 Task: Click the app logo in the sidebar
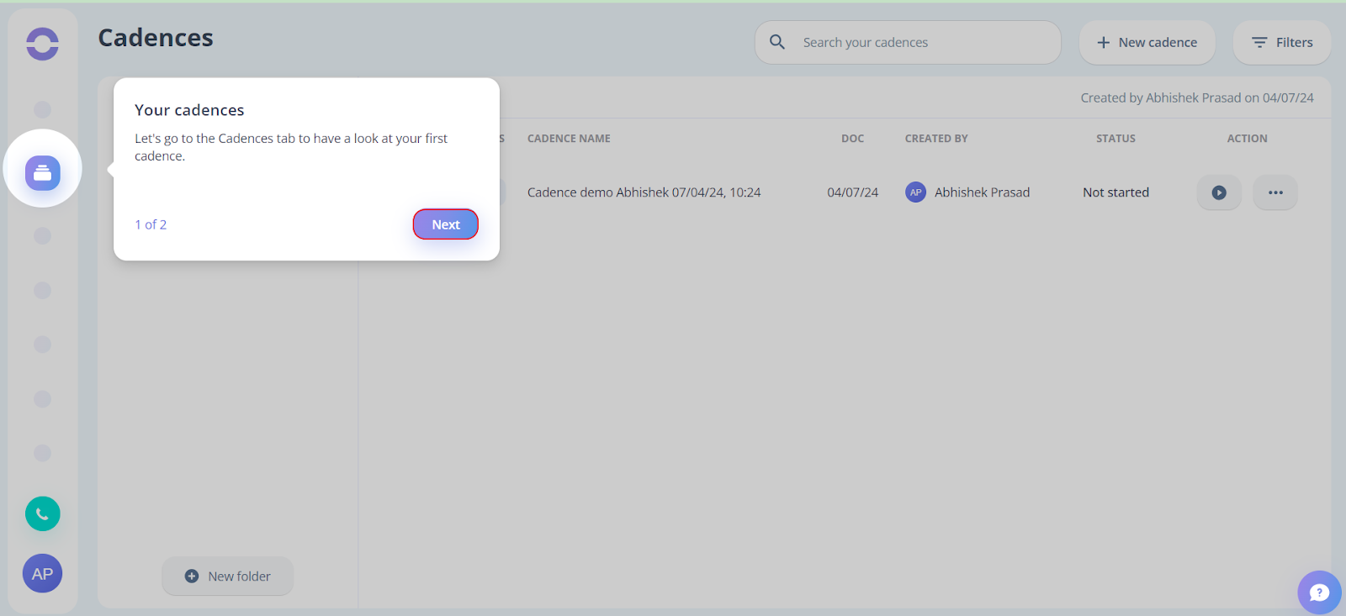coord(42,44)
